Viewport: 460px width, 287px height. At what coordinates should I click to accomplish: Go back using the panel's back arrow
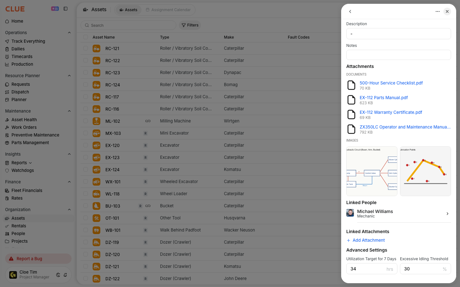(350, 11)
